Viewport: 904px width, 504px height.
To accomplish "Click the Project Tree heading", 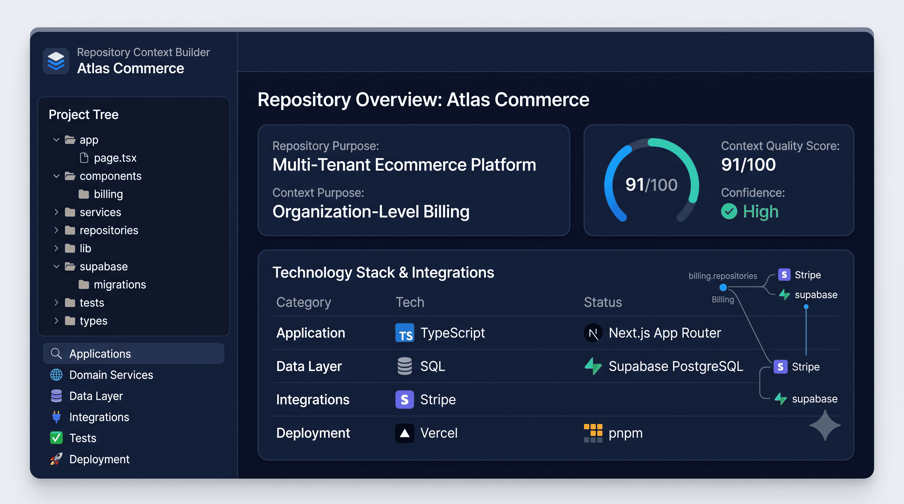I will tap(83, 115).
